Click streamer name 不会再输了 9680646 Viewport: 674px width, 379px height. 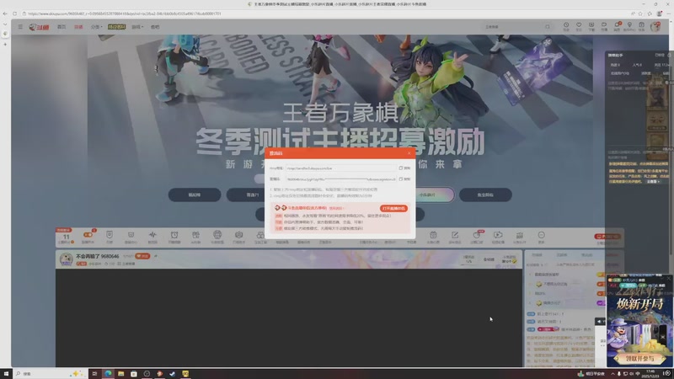tap(97, 256)
